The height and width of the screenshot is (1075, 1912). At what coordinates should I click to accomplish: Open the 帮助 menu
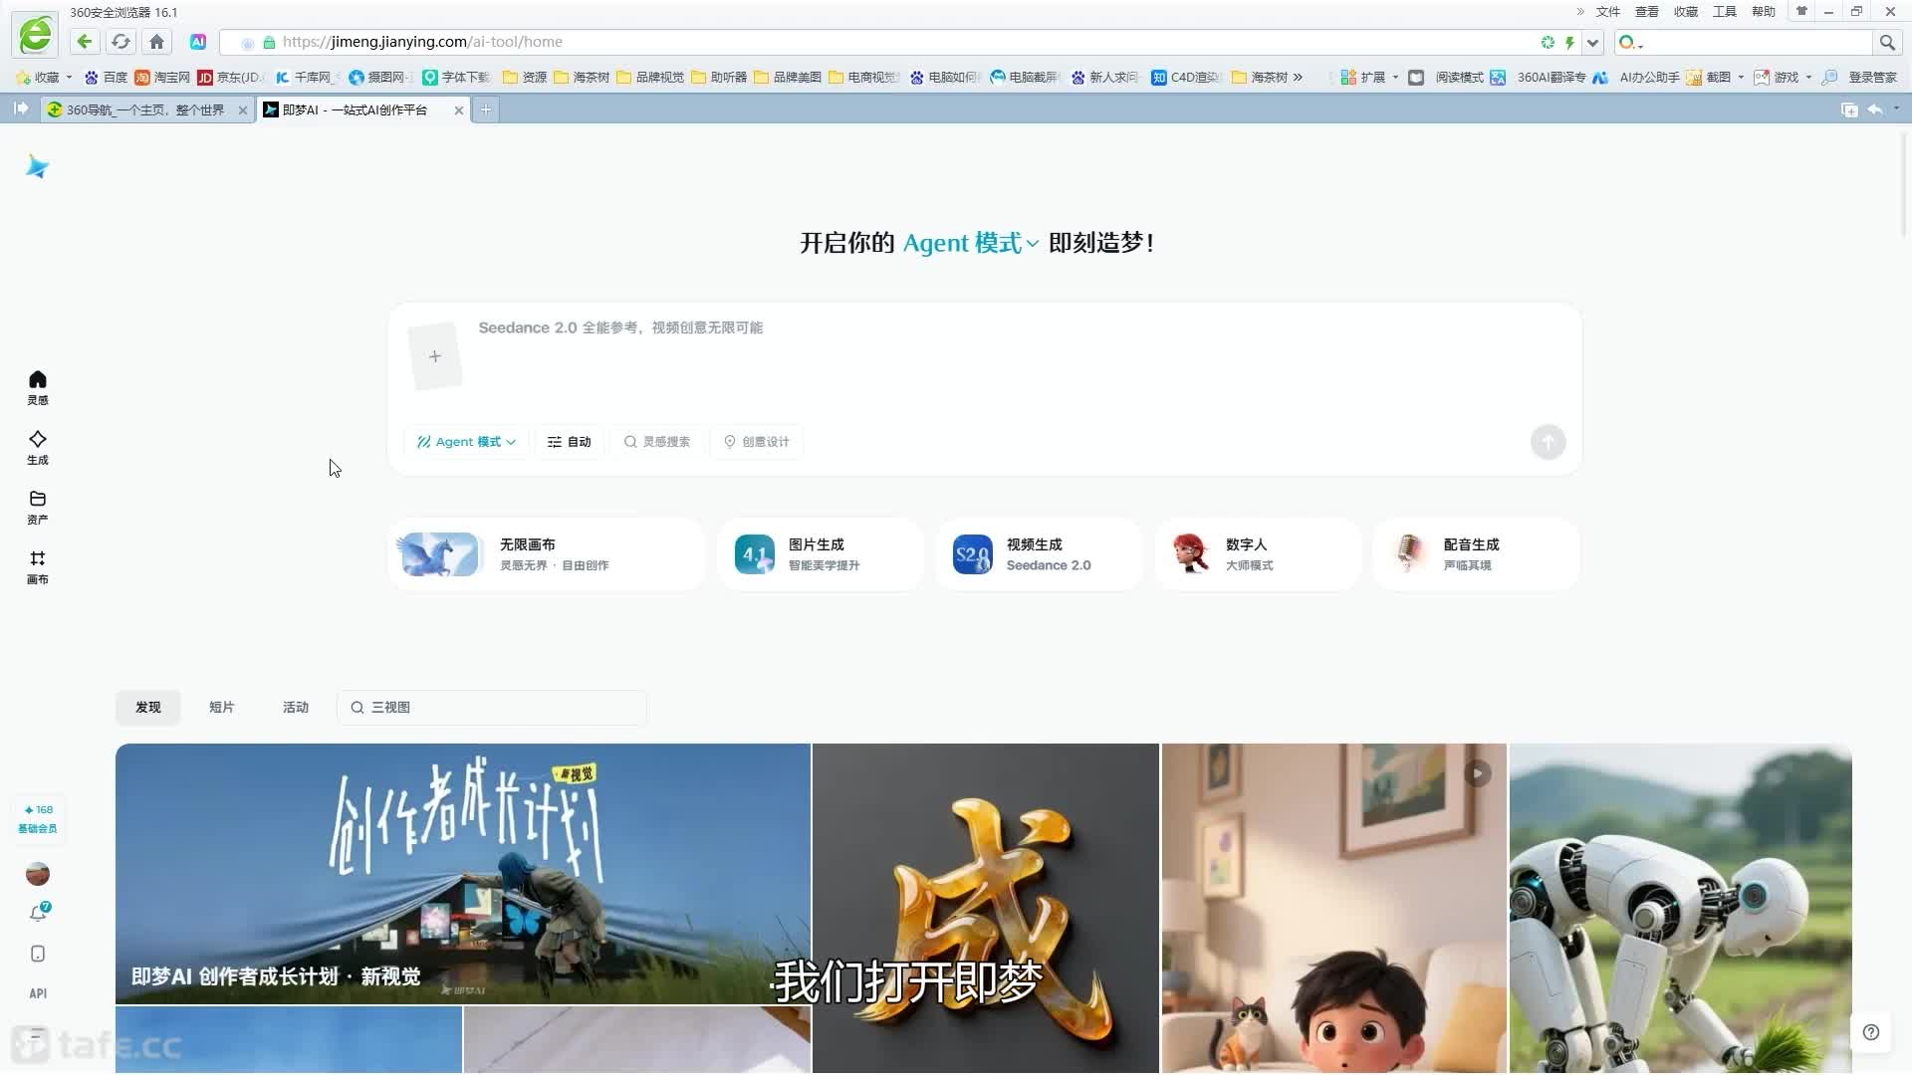coord(1764,12)
